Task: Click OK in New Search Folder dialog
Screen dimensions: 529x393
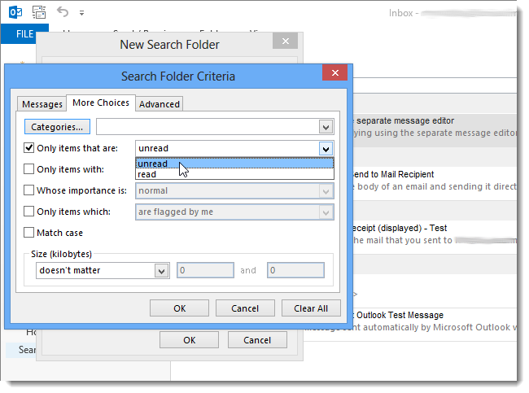Action: coord(190,340)
